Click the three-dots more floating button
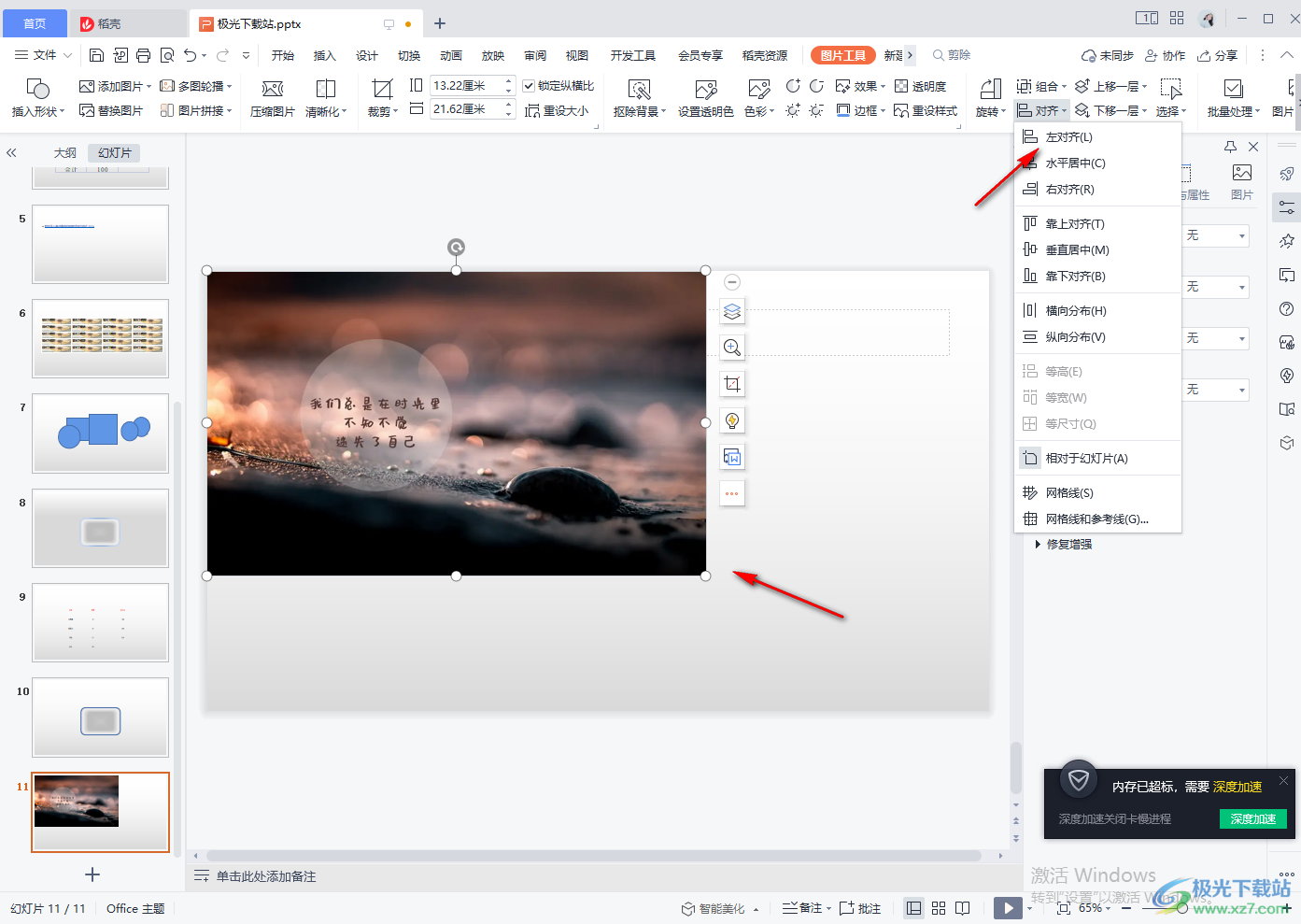 click(x=732, y=493)
